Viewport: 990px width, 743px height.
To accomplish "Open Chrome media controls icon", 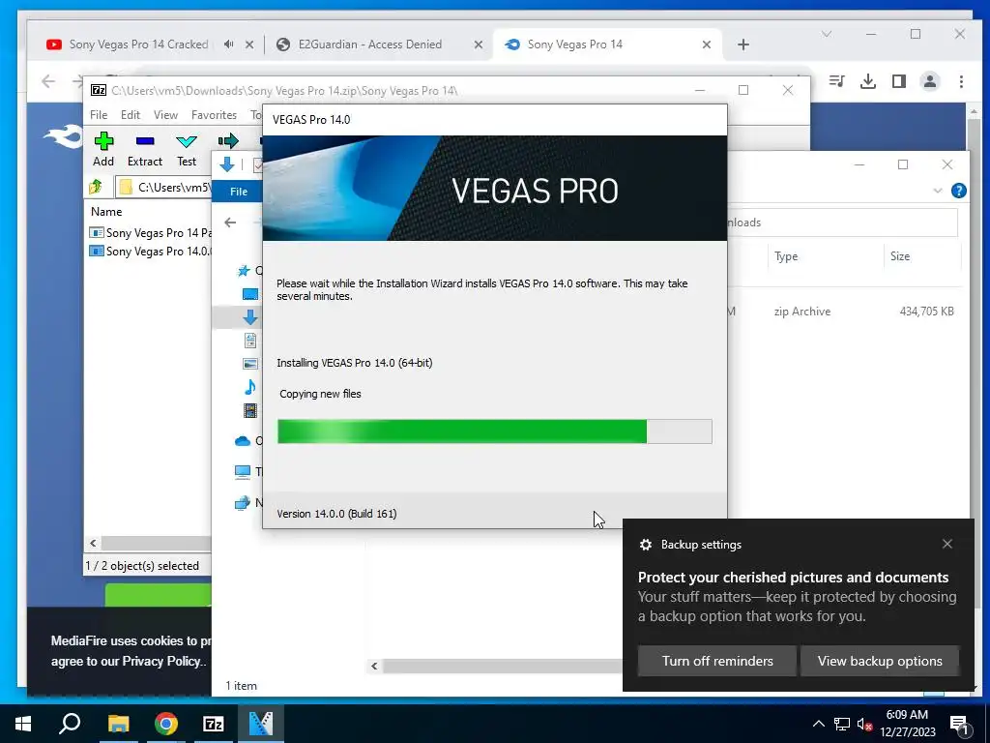I will point(836,81).
